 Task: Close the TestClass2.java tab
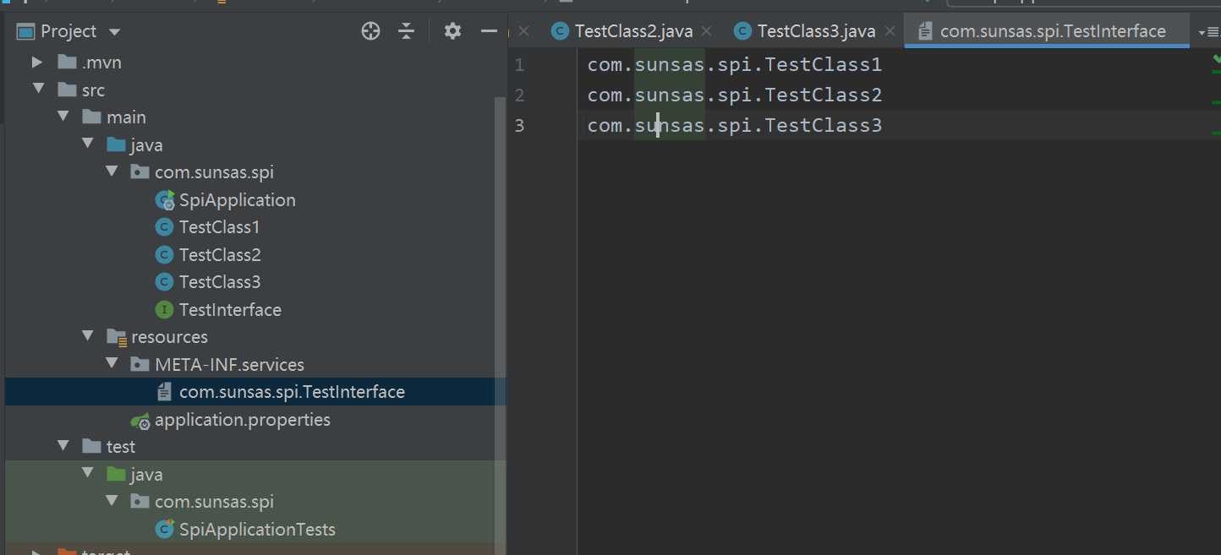click(x=707, y=31)
